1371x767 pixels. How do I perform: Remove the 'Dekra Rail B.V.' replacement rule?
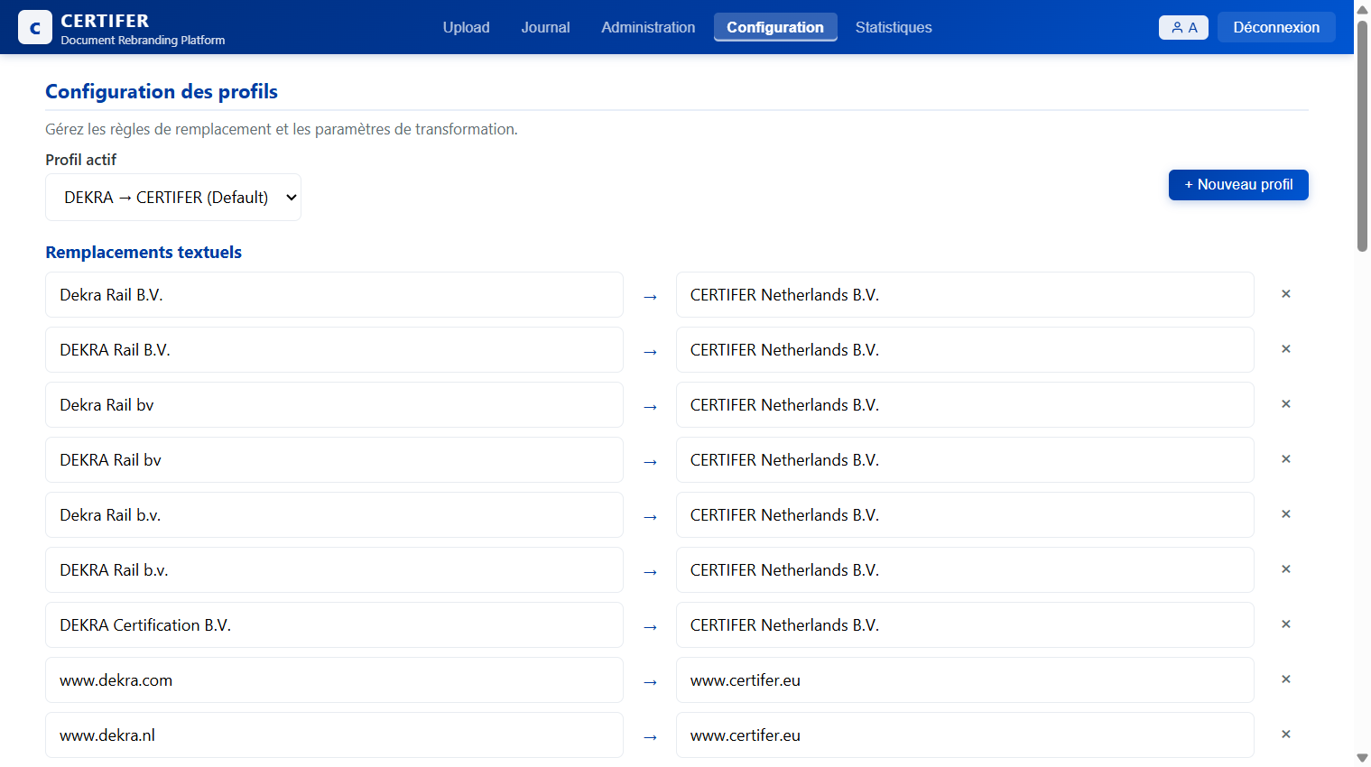pos(1285,294)
